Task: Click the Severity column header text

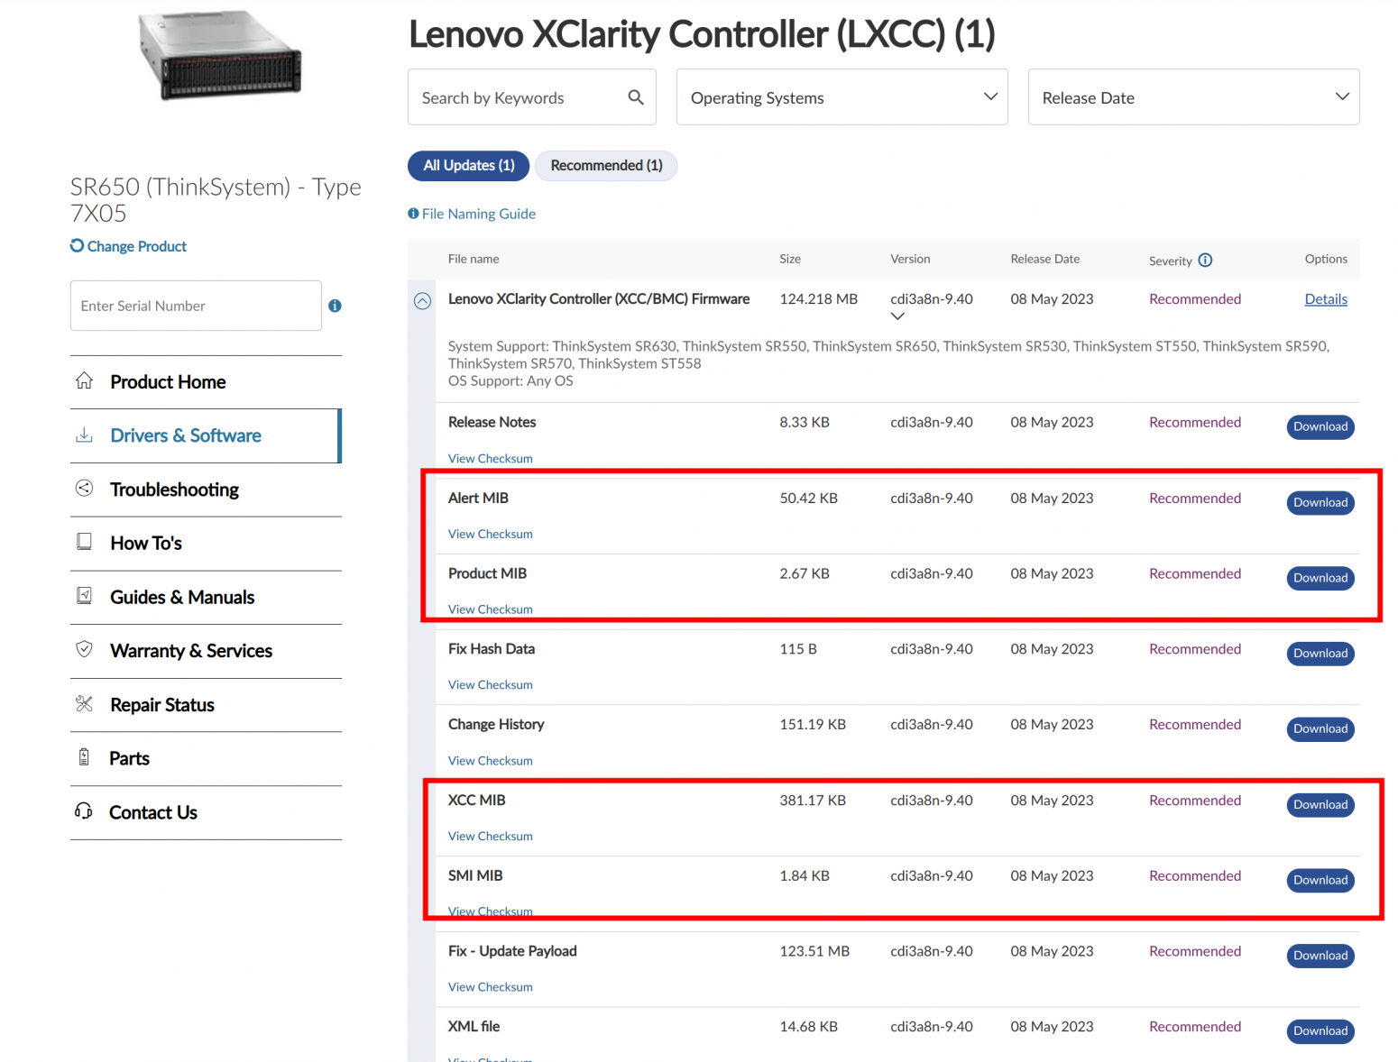Action: [x=1171, y=261]
